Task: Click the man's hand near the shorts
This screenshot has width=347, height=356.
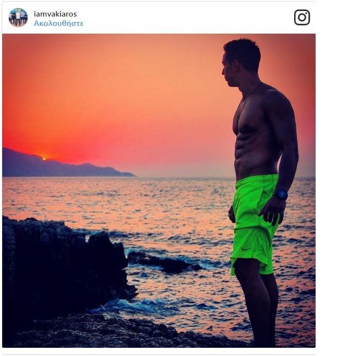Action: tap(272, 211)
